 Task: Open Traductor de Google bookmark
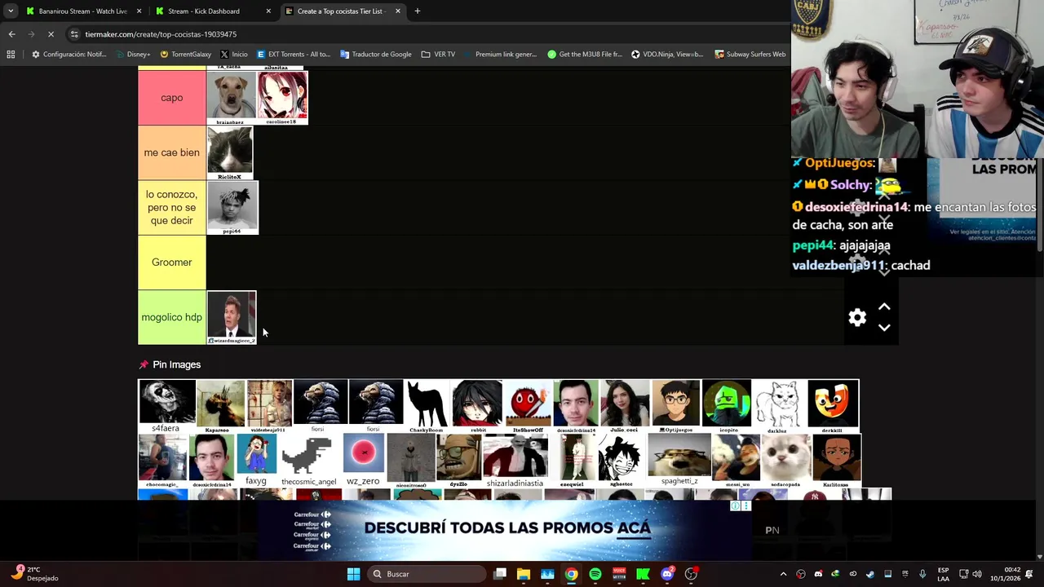click(x=376, y=55)
